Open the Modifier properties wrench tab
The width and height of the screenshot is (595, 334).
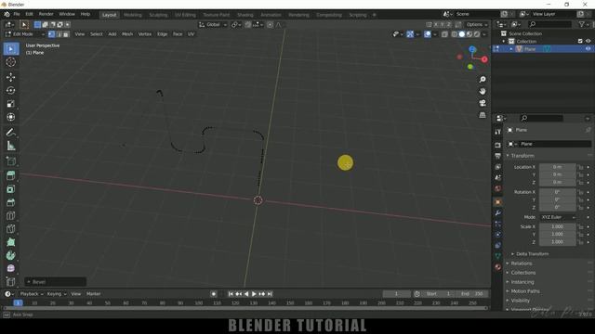(498, 213)
